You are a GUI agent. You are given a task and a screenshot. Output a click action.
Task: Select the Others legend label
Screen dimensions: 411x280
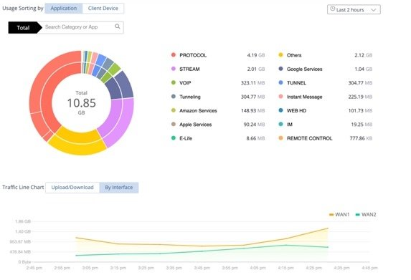point(294,55)
